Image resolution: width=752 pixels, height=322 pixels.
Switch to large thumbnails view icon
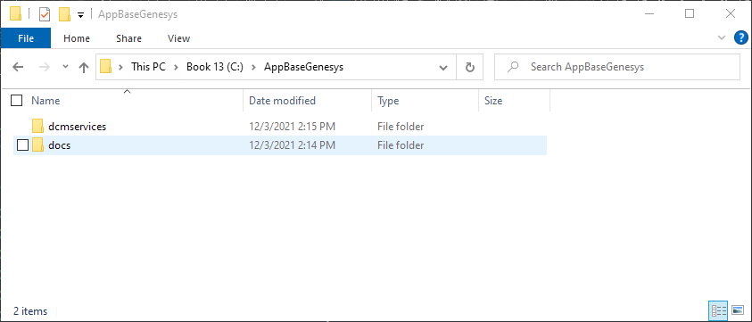pyautogui.click(x=738, y=310)
